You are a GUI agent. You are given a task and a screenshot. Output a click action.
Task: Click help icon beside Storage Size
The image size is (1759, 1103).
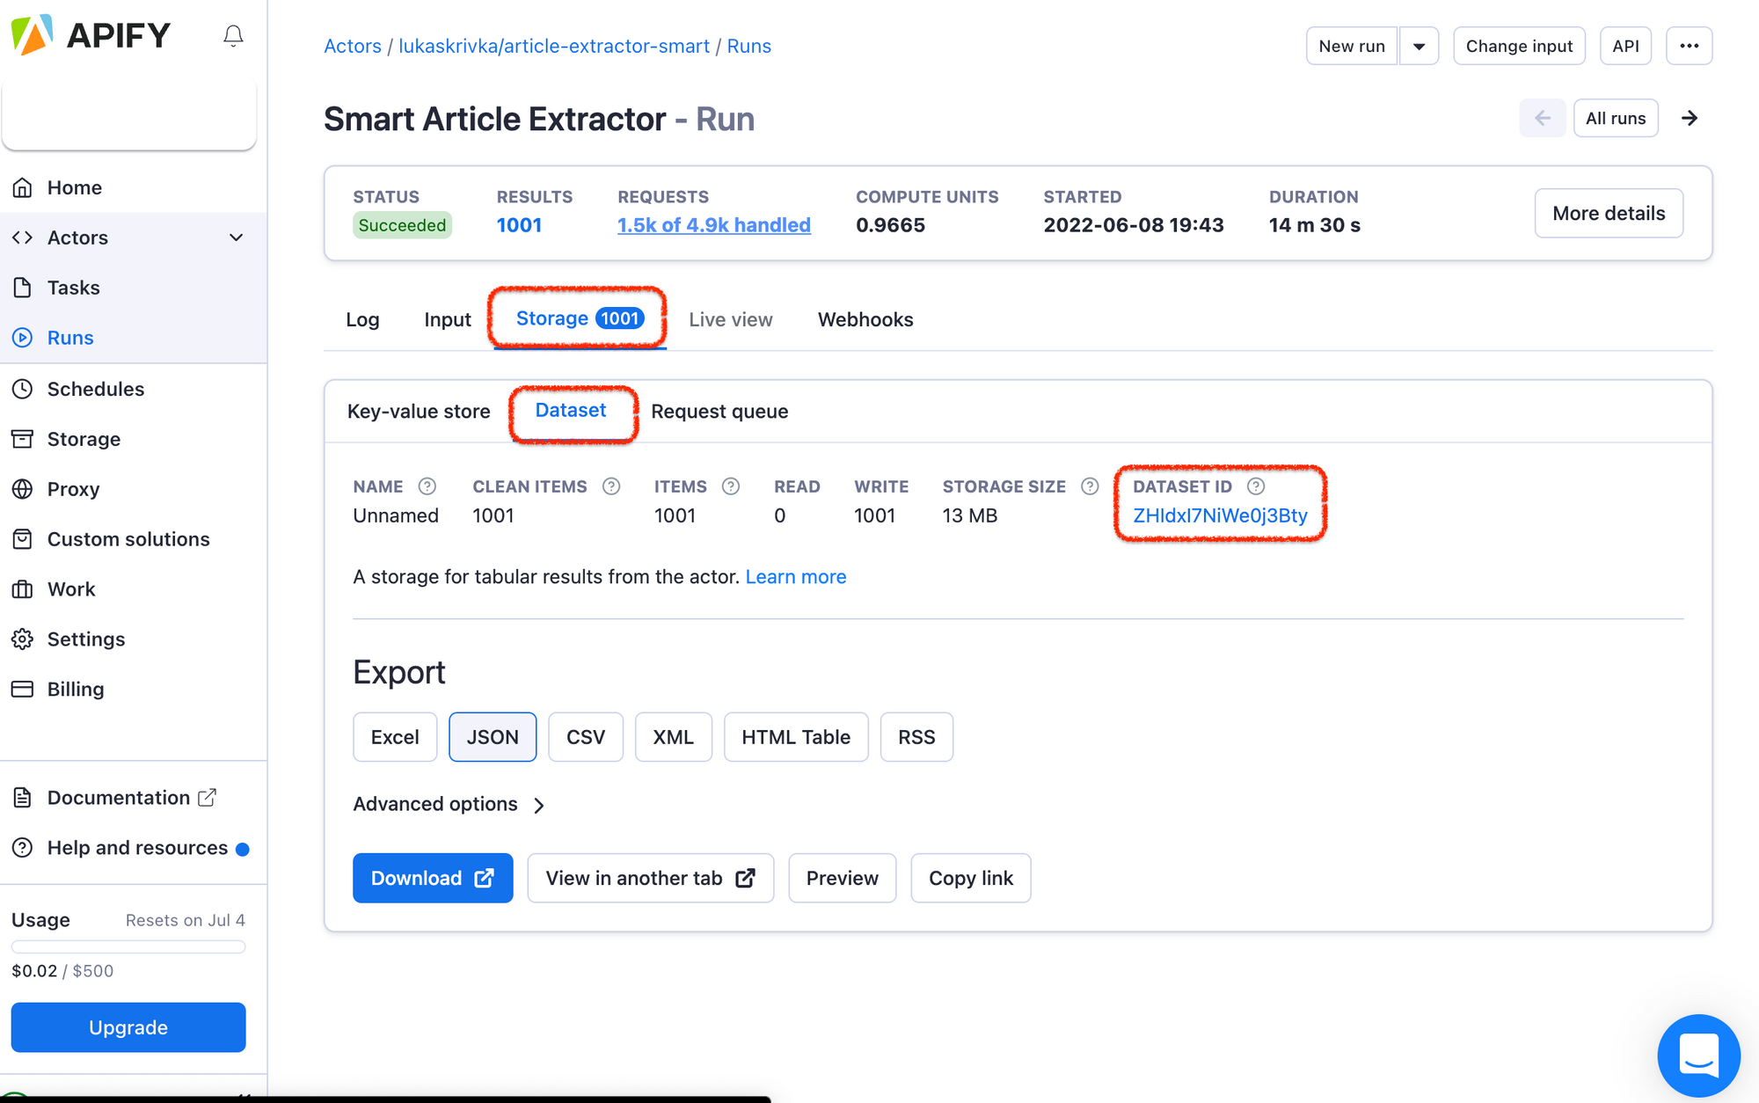click(x=1090, y=486)
